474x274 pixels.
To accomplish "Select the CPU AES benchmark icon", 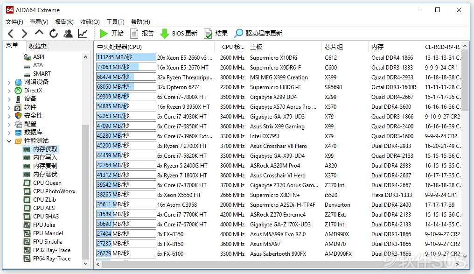I will tap(27, 208).
